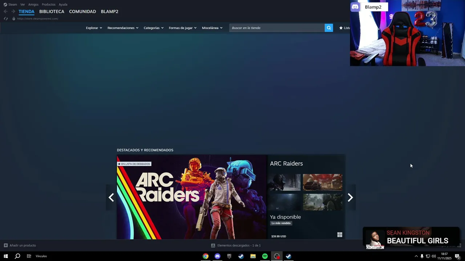The height and width of the screenshot is (261, 465).
Task: Reload the store page with the refresh icon
Action: pos(5,18)
